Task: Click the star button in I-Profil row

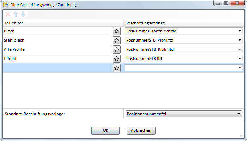Action: coord(116,59)
